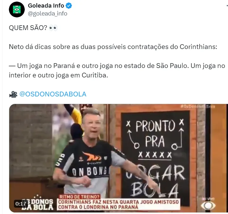Screen dimensions: 228x214
Task: Click the eyes emoji after QUEM SÃO
Action: pos(53,28)
